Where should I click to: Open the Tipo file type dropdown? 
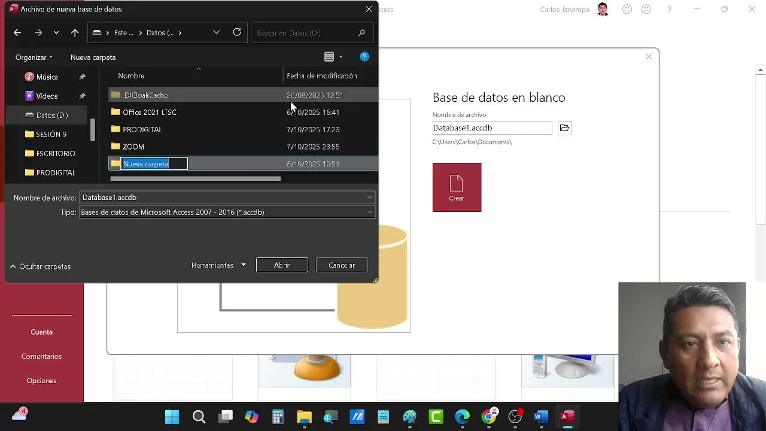[x=227, y=213]
